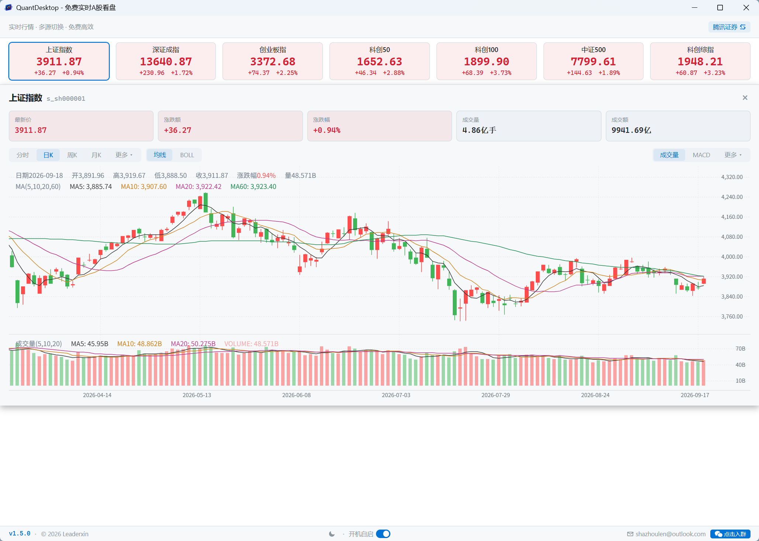Expand indicator 更多 dropdown on right

pos(733,155)
